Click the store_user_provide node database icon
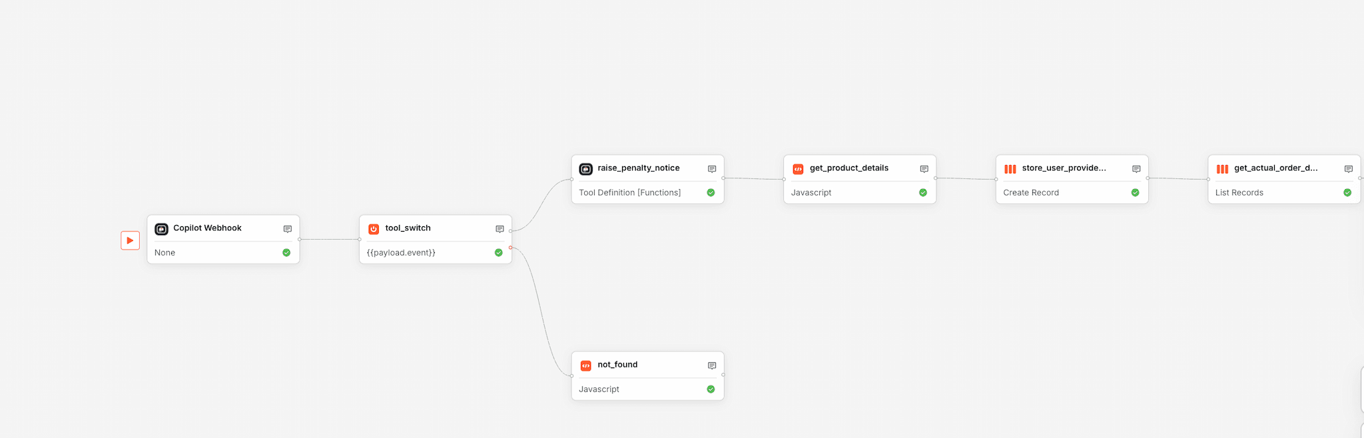This screenshot has height=438, width=1364. pyautogui.click(x=1010, y=169)
